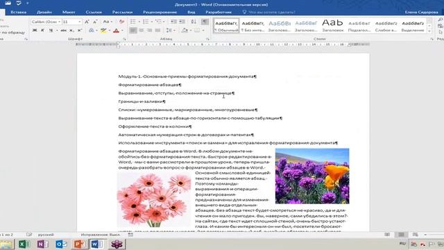
Task: Apply the Обычный style
Action: coord(226,26)
